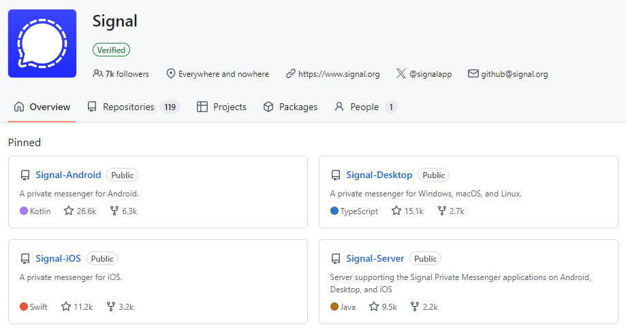The width and height of the screenshot is (626, 331).
Task: Click the repo icon beside Signal-Android
Action: 25,175
